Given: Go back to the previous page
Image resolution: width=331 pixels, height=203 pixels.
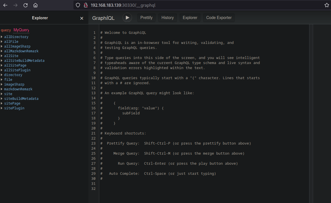Looking at the screenshot, I should coord(5,5).
